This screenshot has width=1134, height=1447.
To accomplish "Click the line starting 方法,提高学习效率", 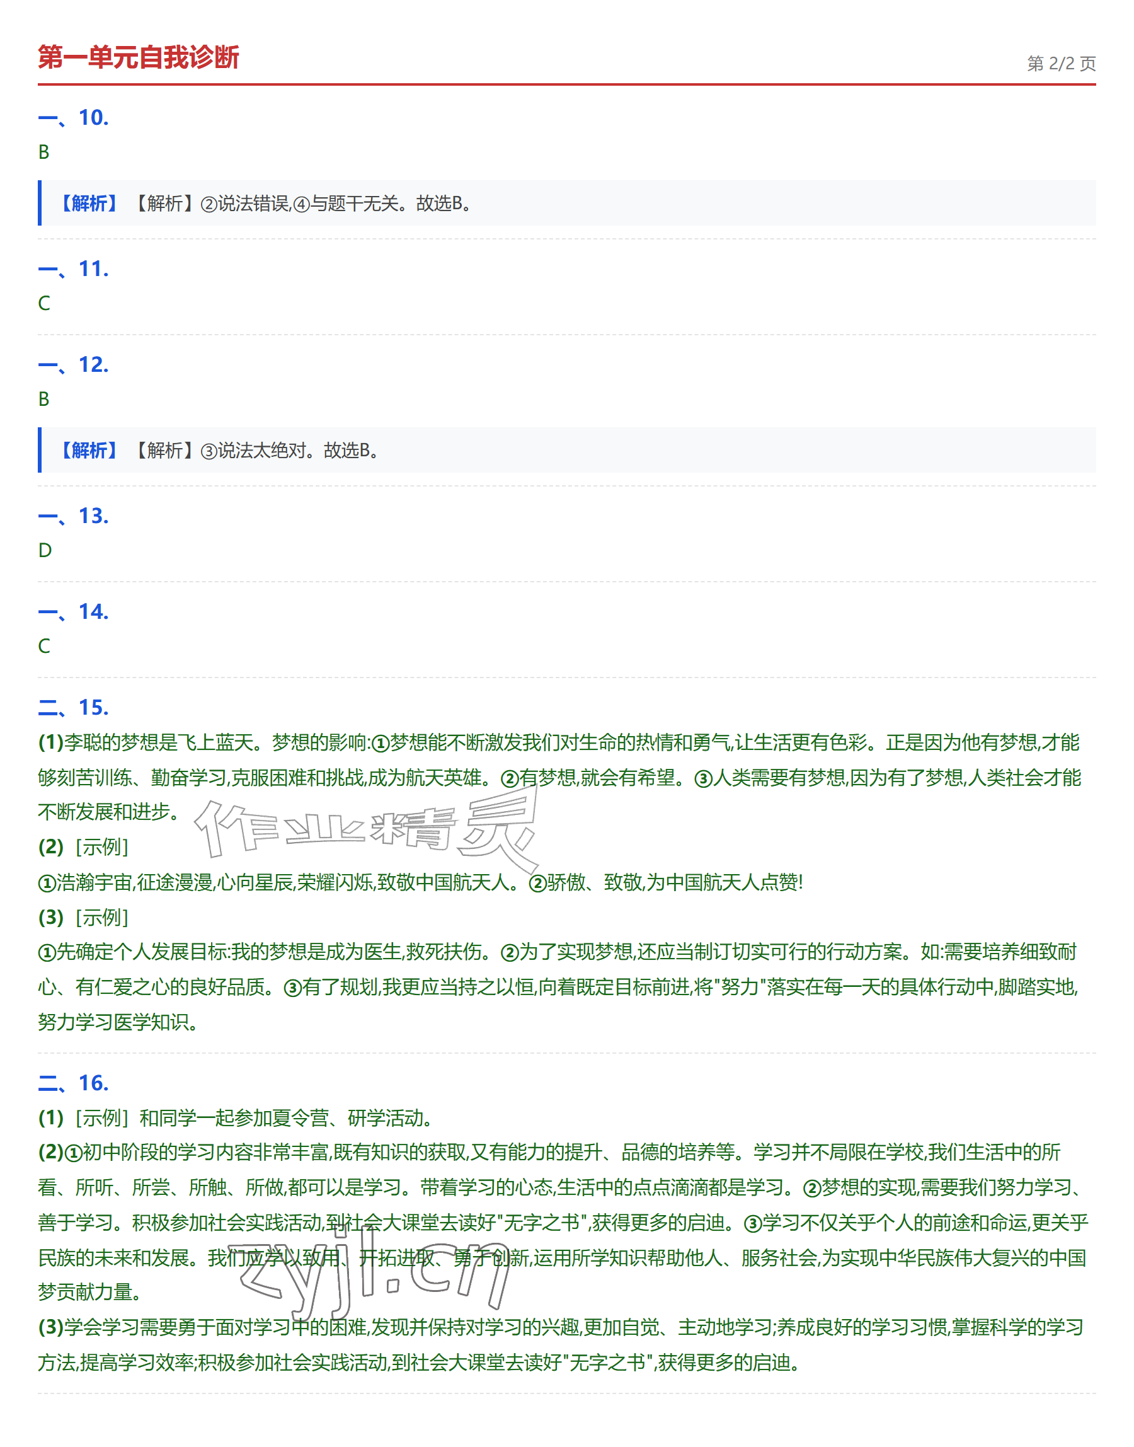I will [x=420, y=1363].
